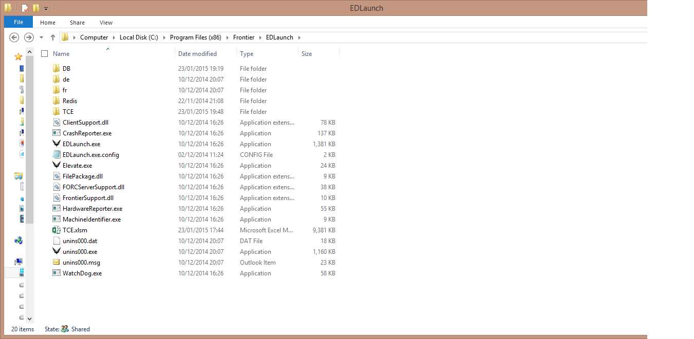Viewport: 694px width, 339px height.
Task: Jump to Frontier breadcrumb
Action: click(x=243, y=37)
